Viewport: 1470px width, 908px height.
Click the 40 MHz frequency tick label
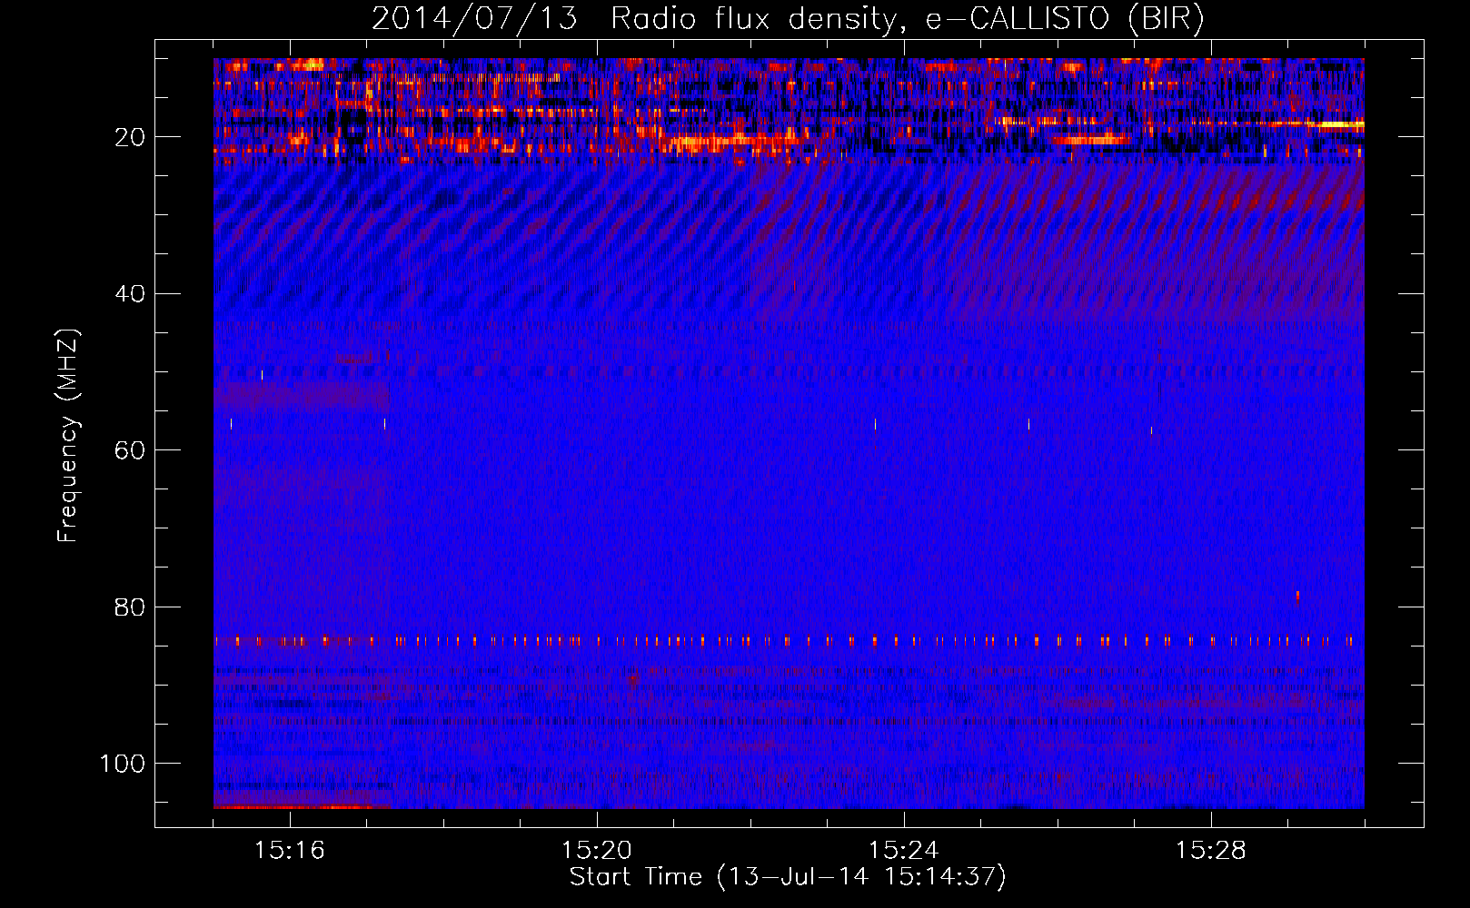[131, 294]
